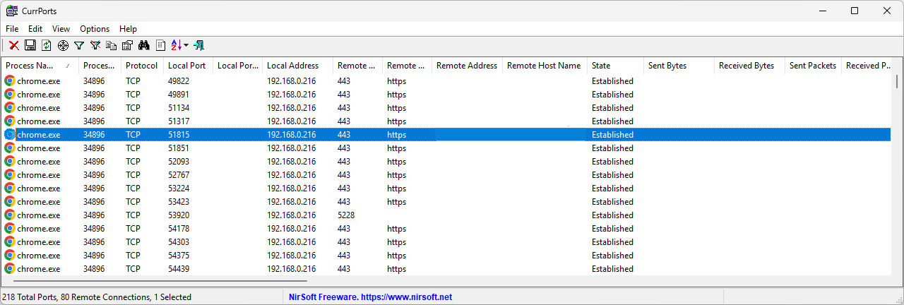Click the binoculars find icon
Viewport: 904px width, 305px height.
click(x=144, y=45)
